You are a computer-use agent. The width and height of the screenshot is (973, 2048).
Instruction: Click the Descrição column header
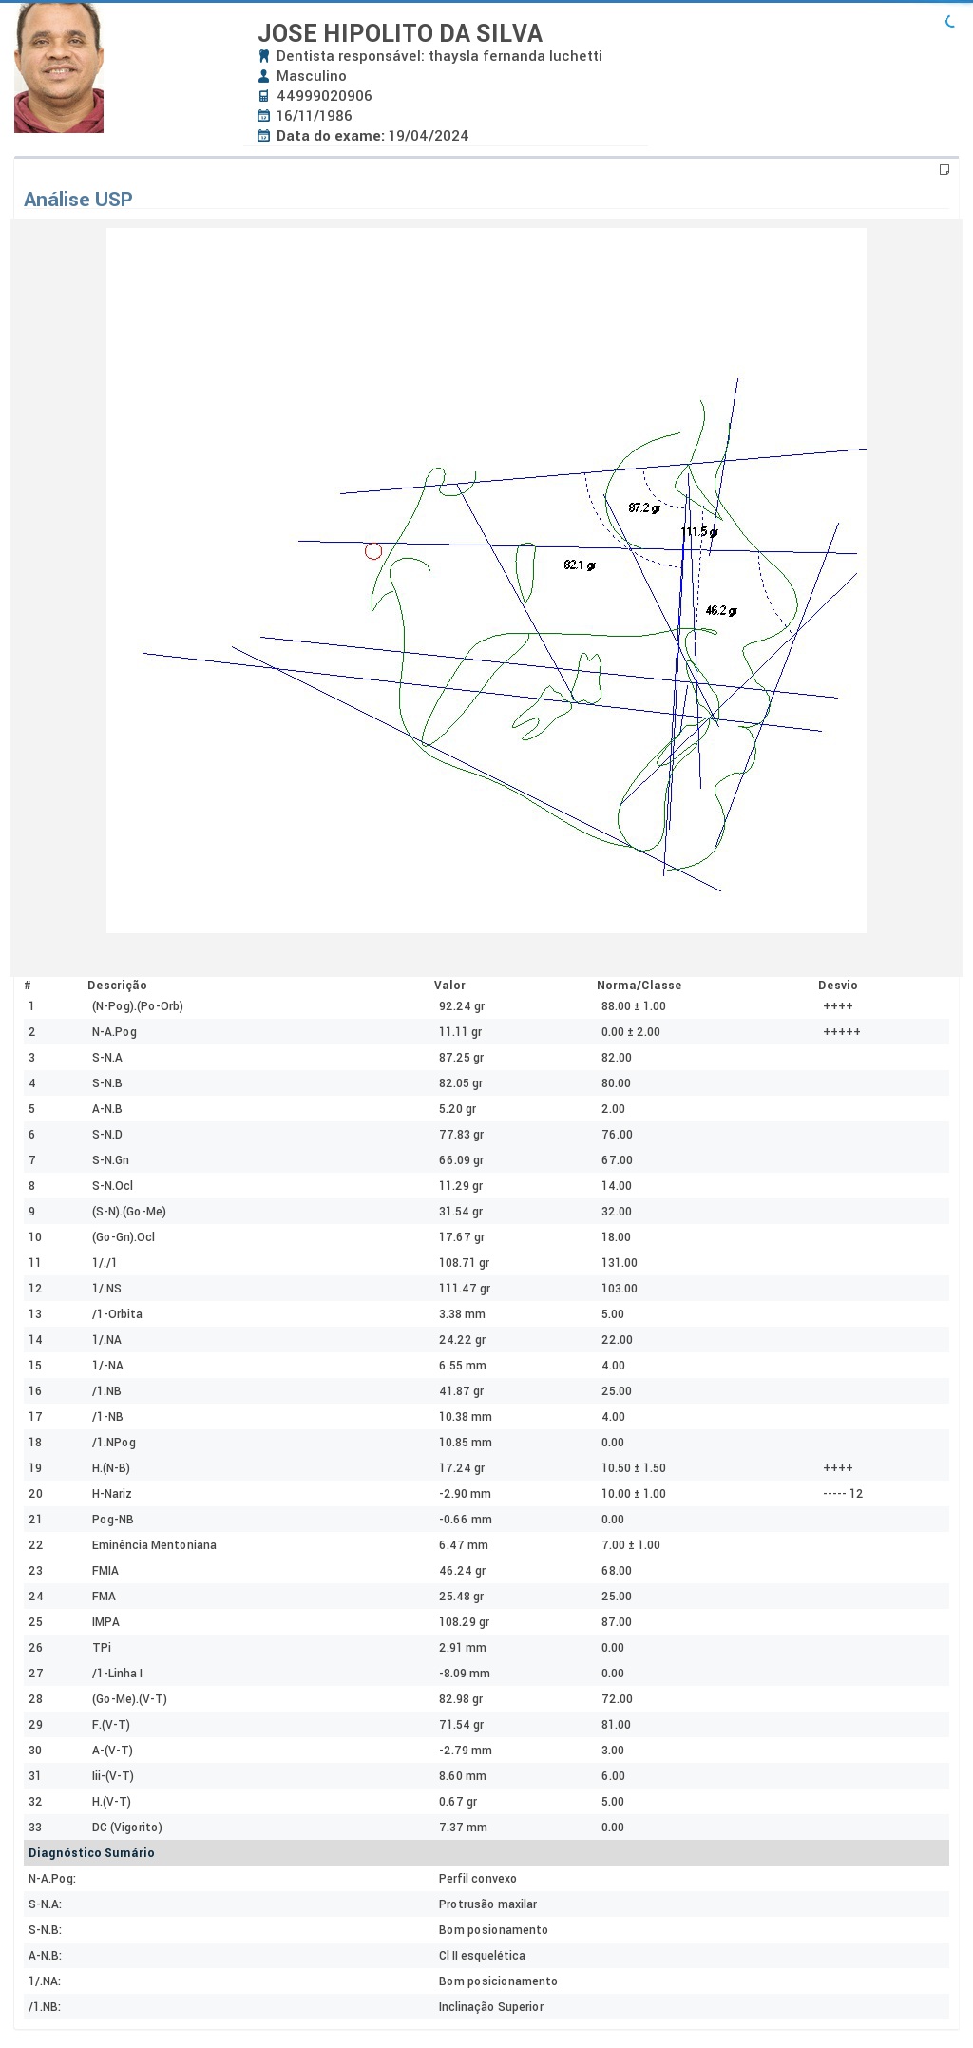click(117, 986)
